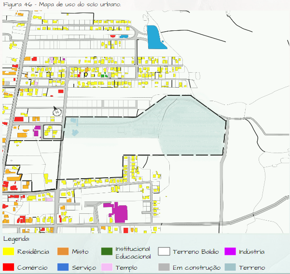Click the green Institucional Educacional swatch
The height and width of the screenshot is (274, 290).
[107, 251]
